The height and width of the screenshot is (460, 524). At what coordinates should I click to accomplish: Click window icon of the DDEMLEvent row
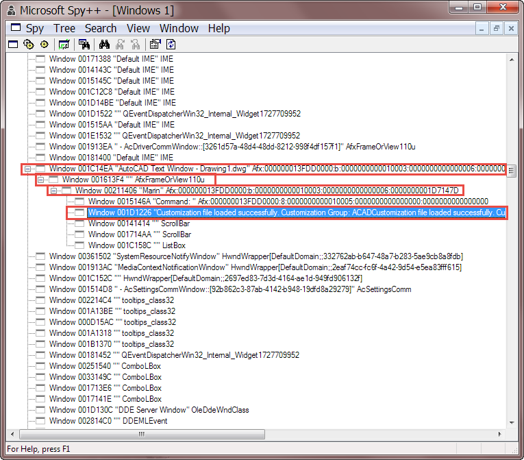(40, 421)
